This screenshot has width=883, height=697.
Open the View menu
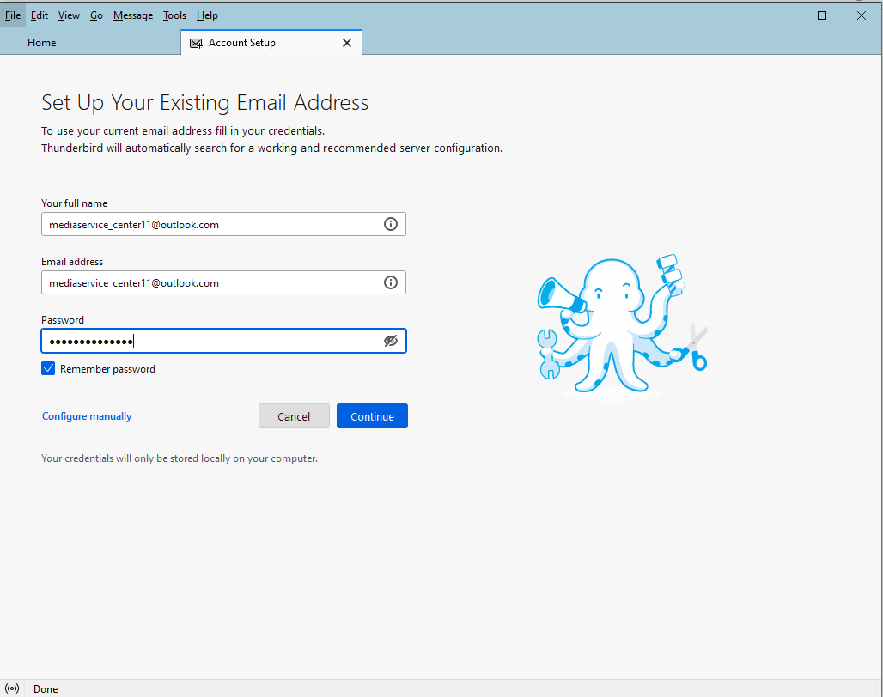coord(69,15)
